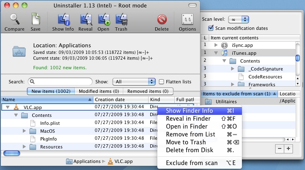
Task: Click the iTunes.app icon in the drawer
Action: 224,53
